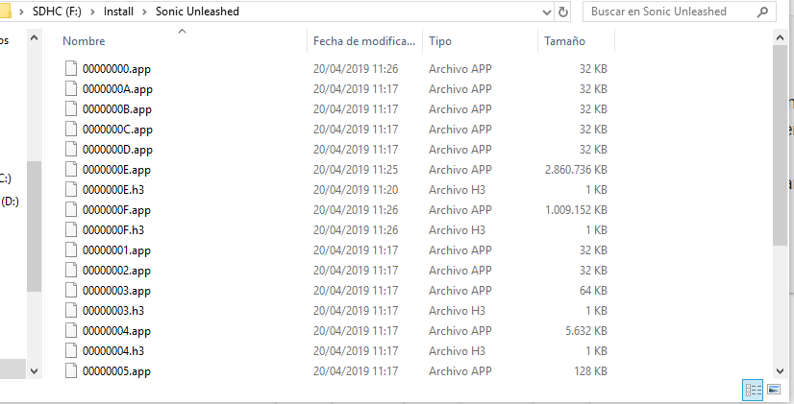The width and height of the screenshot is (794, 404).
Task: Go to SDHC (F:) in breadcrumb
Action: (x=57, y=12)
